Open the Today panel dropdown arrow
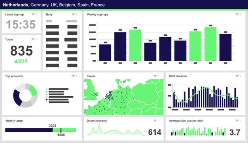The image size is (248, 143). [x=33, y=39]
